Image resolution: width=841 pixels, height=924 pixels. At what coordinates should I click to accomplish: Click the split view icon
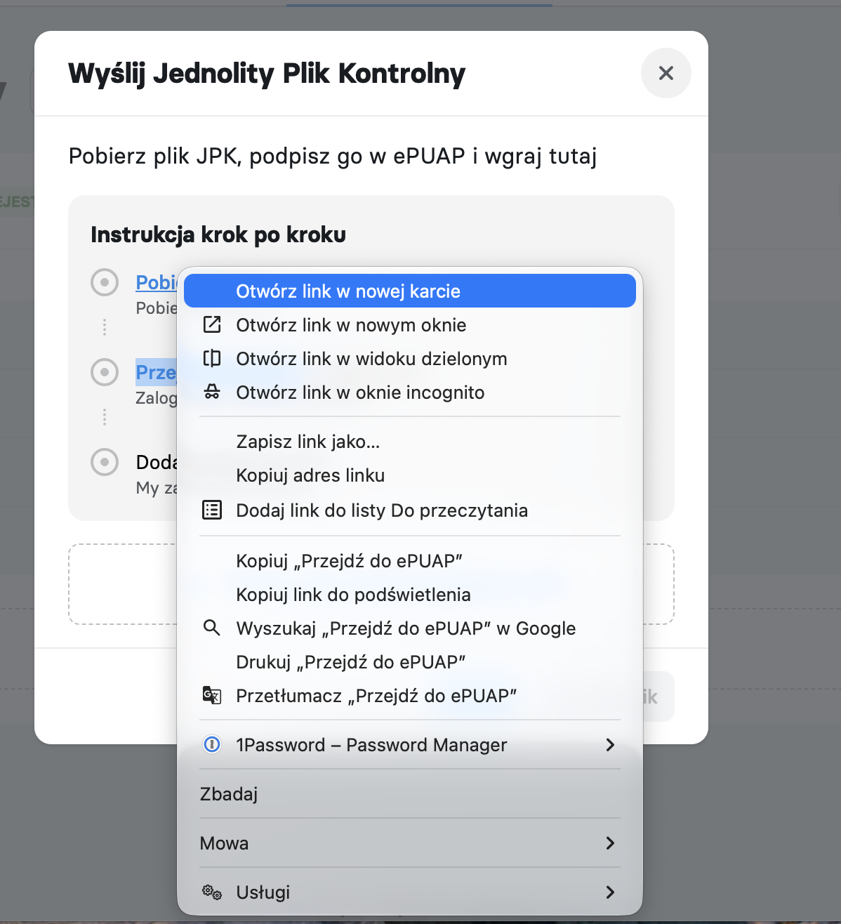tap(212, 358)
